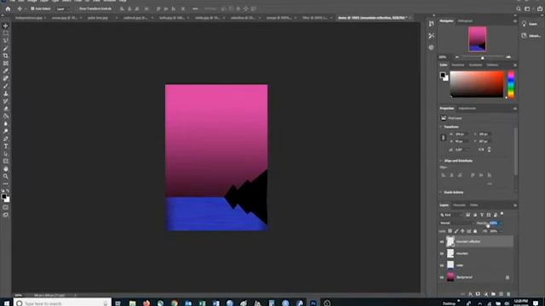Switch to the Paths tab
545x306 pixels.
click(473, 206)
